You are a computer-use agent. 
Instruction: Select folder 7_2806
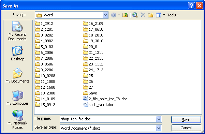pyautogui.click(x=44, y=58)
